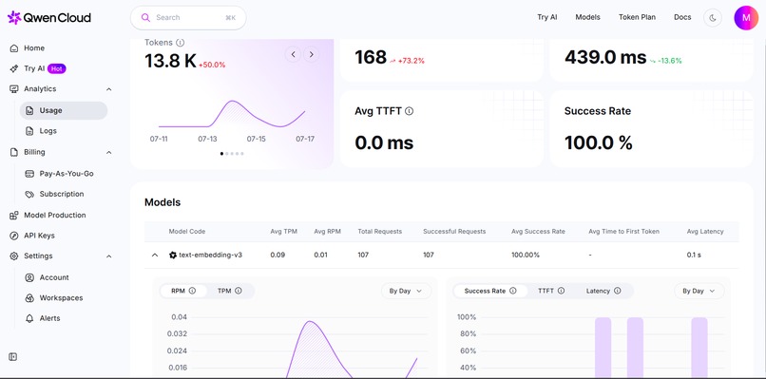
Task: Click the Logs document icon
Action: pos(29,131)
